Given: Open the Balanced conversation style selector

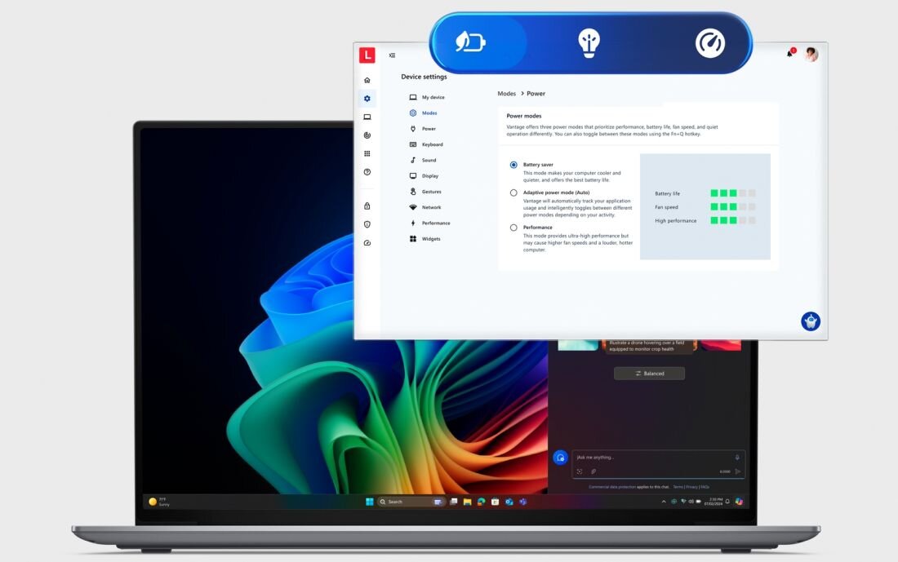Looking at the screenshot, I should (649, 373).
